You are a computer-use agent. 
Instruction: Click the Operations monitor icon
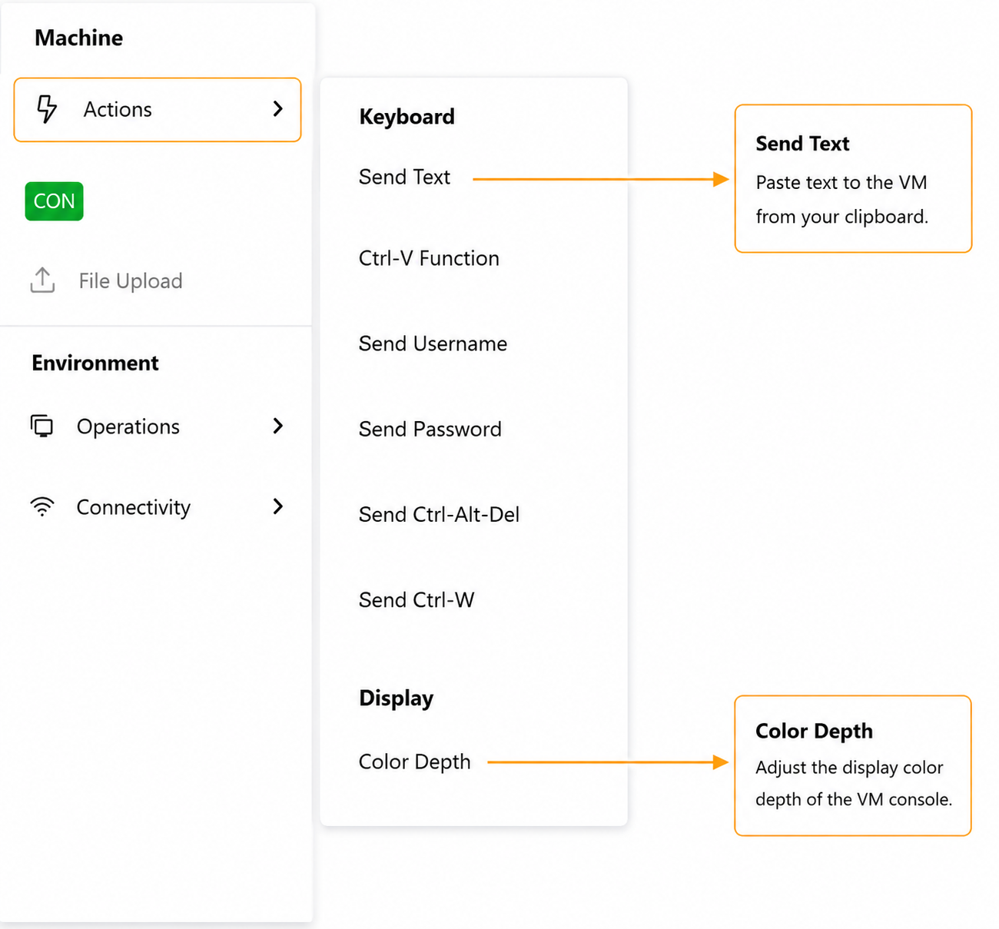(42, 426)
